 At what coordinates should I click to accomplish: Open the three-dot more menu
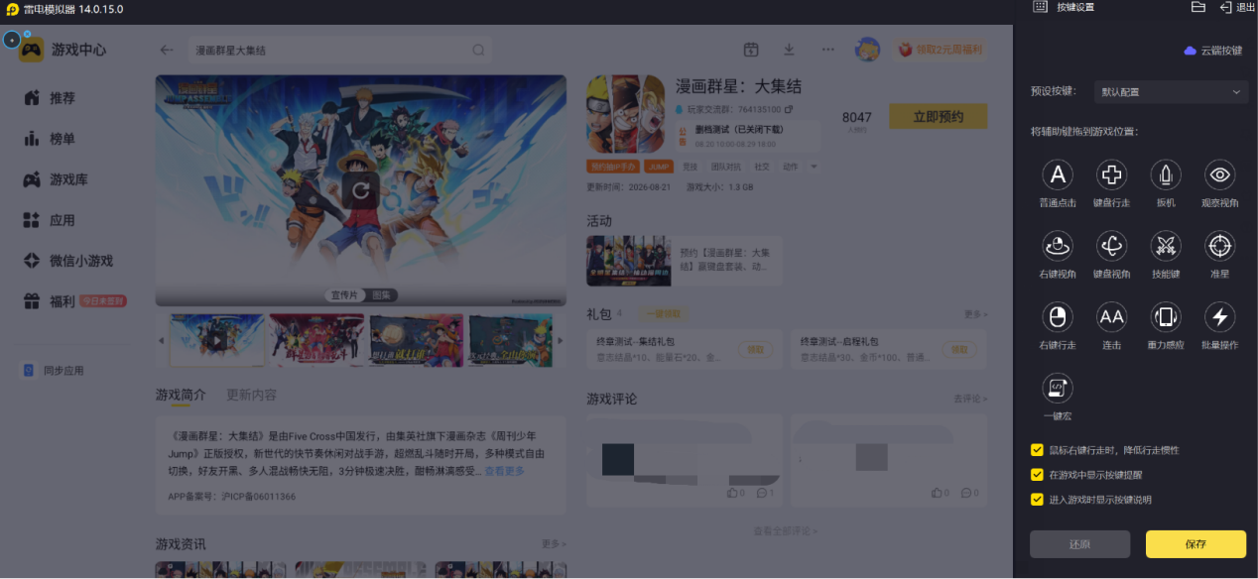click(x=827, y=50)
